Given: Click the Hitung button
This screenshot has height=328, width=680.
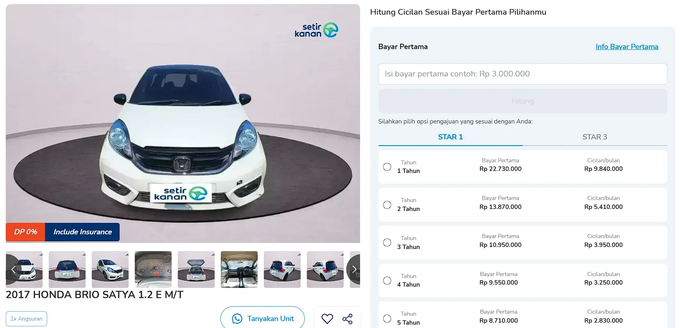Looking at the screenshot, I should tap(523, 101).
